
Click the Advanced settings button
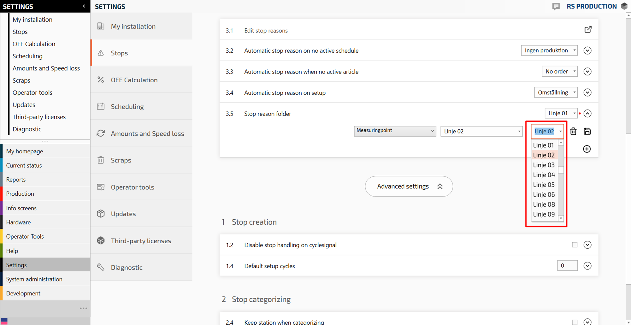click(x=409, y=186)
